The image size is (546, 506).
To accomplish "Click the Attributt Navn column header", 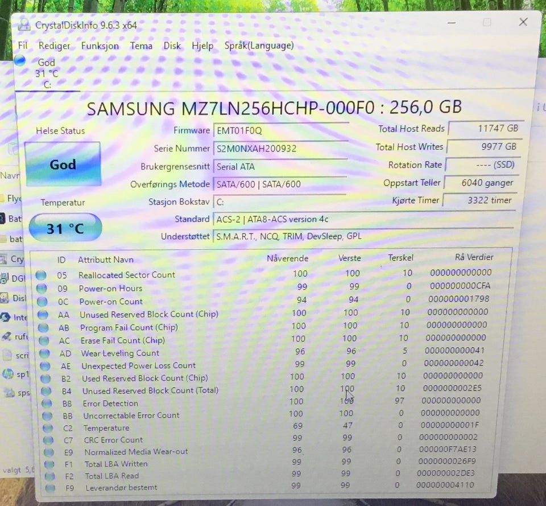I will [x=106, y=260].
